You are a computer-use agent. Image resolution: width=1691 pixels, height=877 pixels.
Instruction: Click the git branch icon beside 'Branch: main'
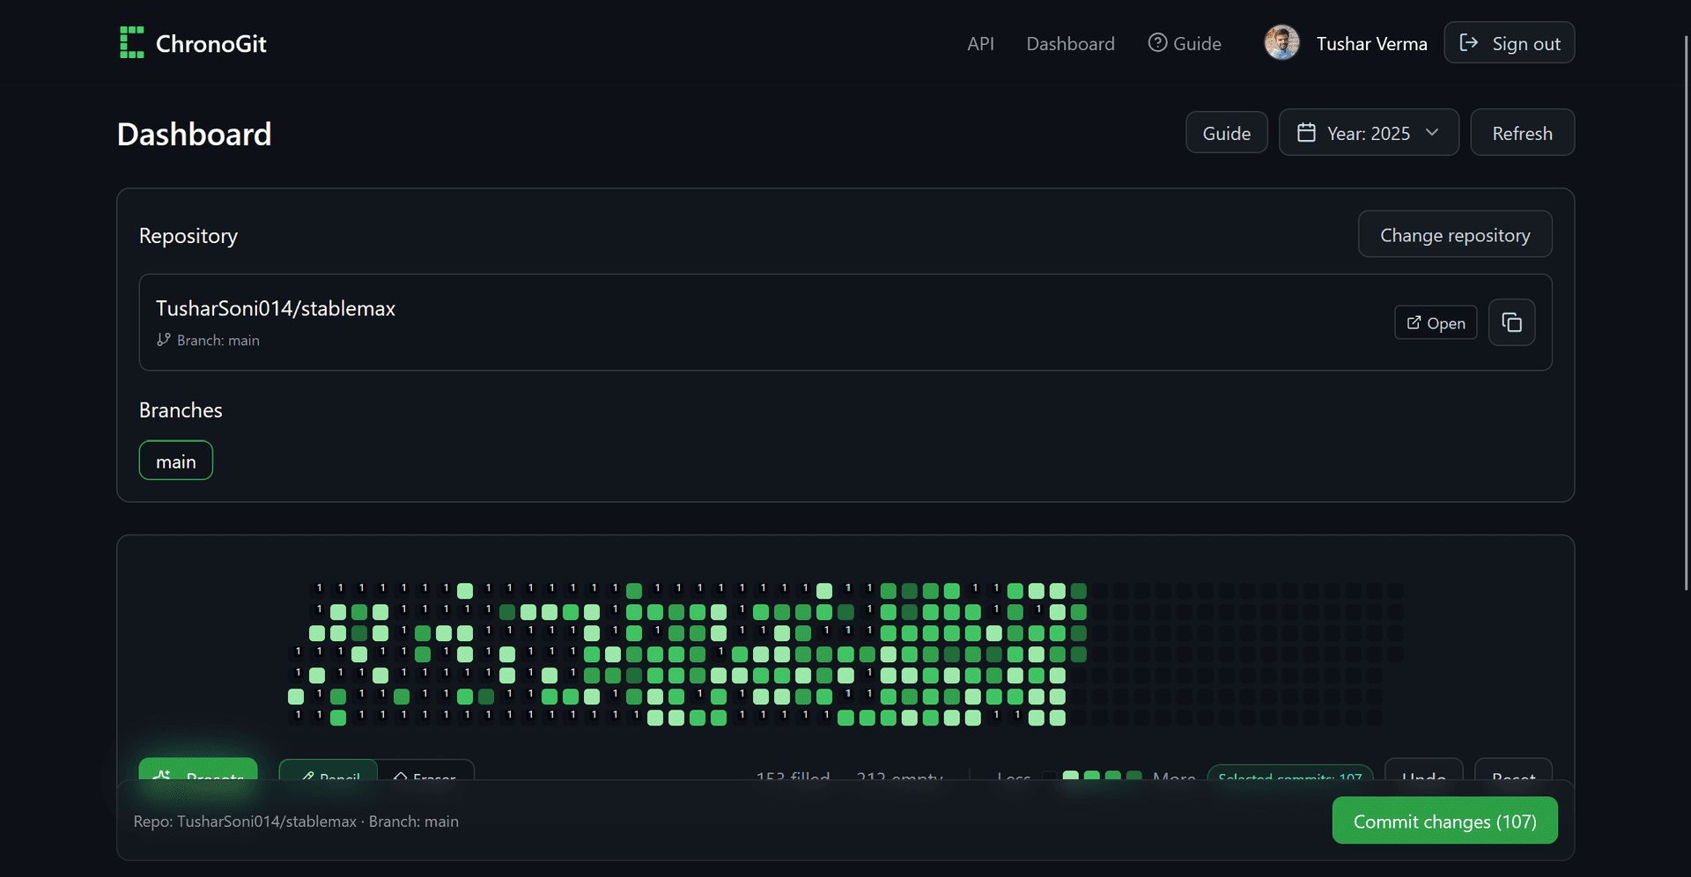[x=163, y=339]
